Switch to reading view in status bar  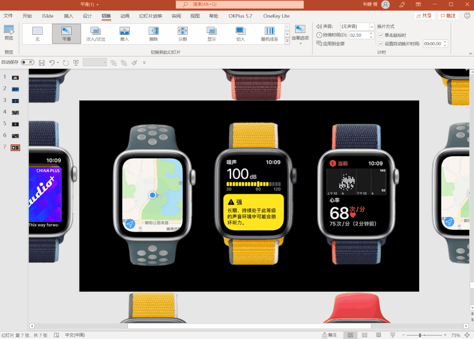379,335
